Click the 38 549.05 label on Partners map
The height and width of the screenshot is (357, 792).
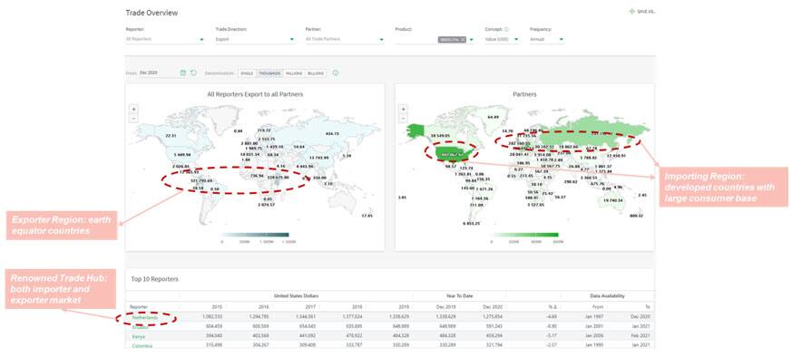tap(440, 136)
